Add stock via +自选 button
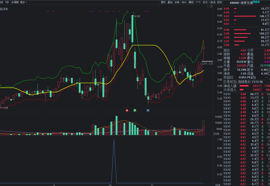270x186 pixels. (212, 2)
